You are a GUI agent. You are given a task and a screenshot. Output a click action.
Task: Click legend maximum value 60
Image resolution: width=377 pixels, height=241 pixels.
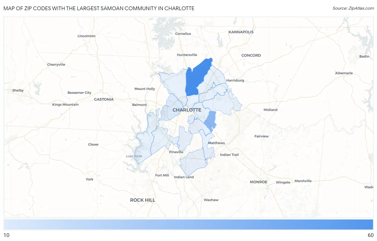tap(371, 235)
